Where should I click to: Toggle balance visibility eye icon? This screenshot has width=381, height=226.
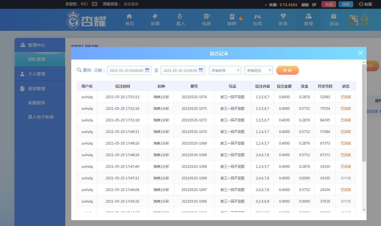(x=314, y=5)
